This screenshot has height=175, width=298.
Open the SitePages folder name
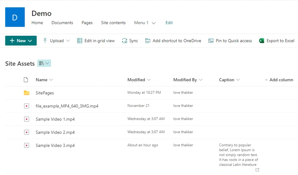45,93
